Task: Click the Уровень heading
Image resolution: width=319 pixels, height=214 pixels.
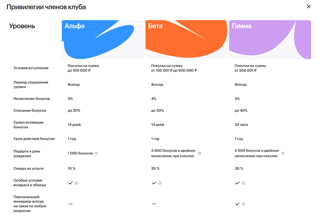Action: (x=22, y=26)
